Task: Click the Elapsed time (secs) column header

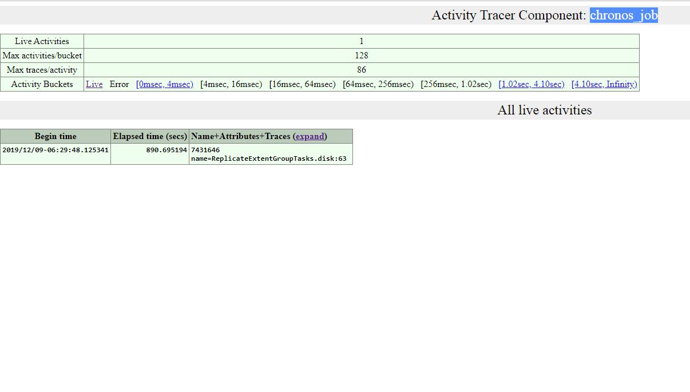Action: tap(150, 136)
